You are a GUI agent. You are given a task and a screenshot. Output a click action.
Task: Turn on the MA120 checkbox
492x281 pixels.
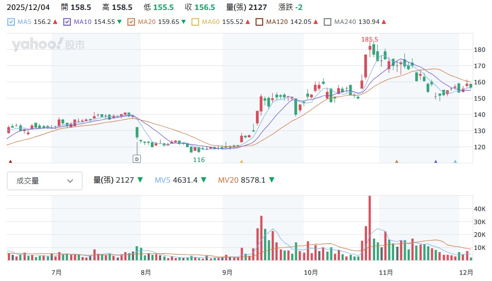coord(260,22)
